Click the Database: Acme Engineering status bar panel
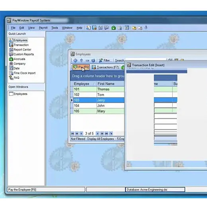Viewport: 207px width, 207px height. 155,189
